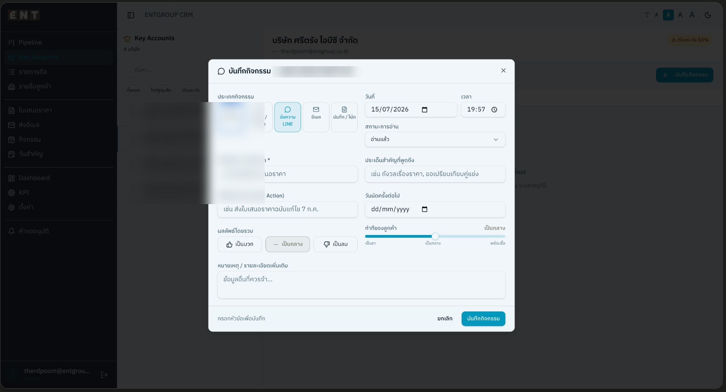Open the calendar picker for activity date
The height and width of the screenshot is (392, 726).
pyautogui.click(x=425, y=110)
